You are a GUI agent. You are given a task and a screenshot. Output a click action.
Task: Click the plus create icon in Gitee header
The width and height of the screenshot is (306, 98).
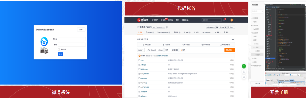tap(228, 20)
